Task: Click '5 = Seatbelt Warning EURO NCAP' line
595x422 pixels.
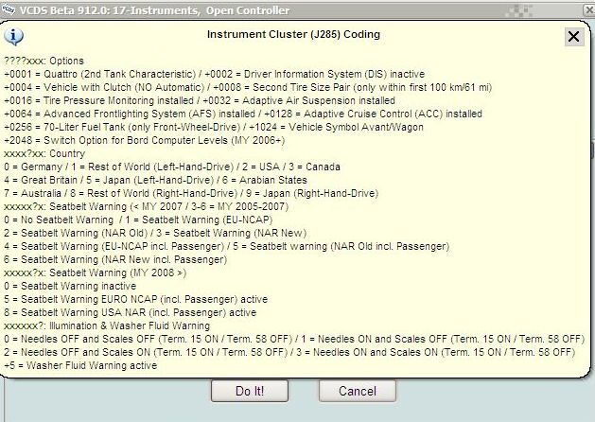Action: 135,299
